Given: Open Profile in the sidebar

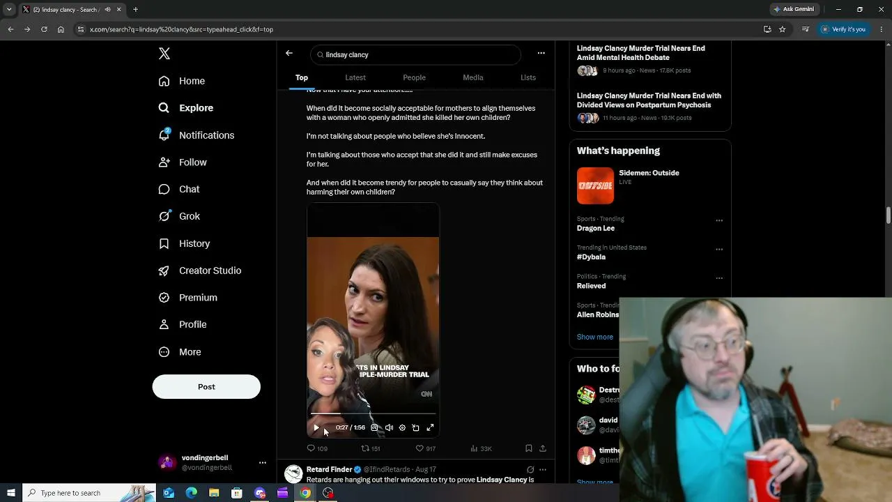Looking at the screenshot, I should click(182, 324).
